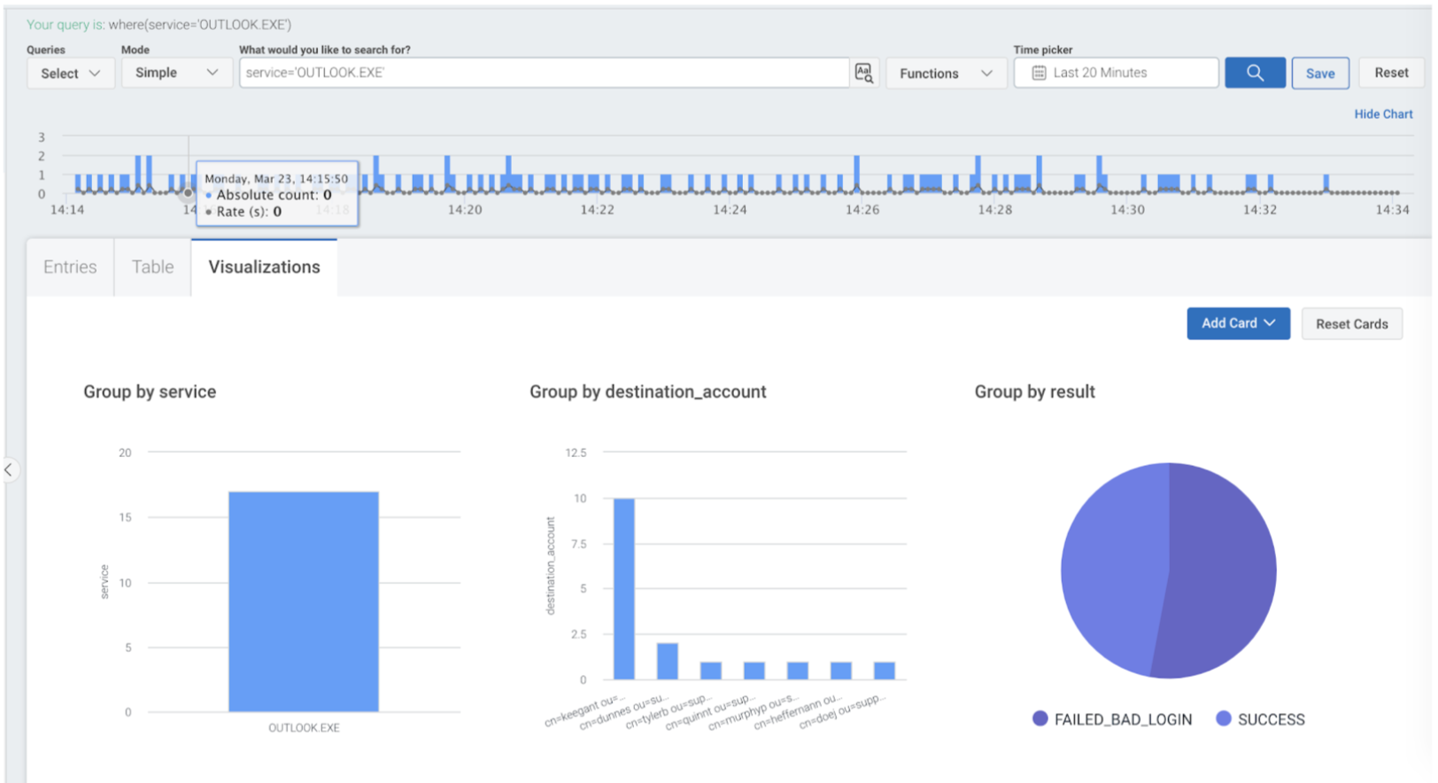The width and height of the screenshot is (1438, 783).
Task: Collapse the left sidebar arrow
Action: 9,469
